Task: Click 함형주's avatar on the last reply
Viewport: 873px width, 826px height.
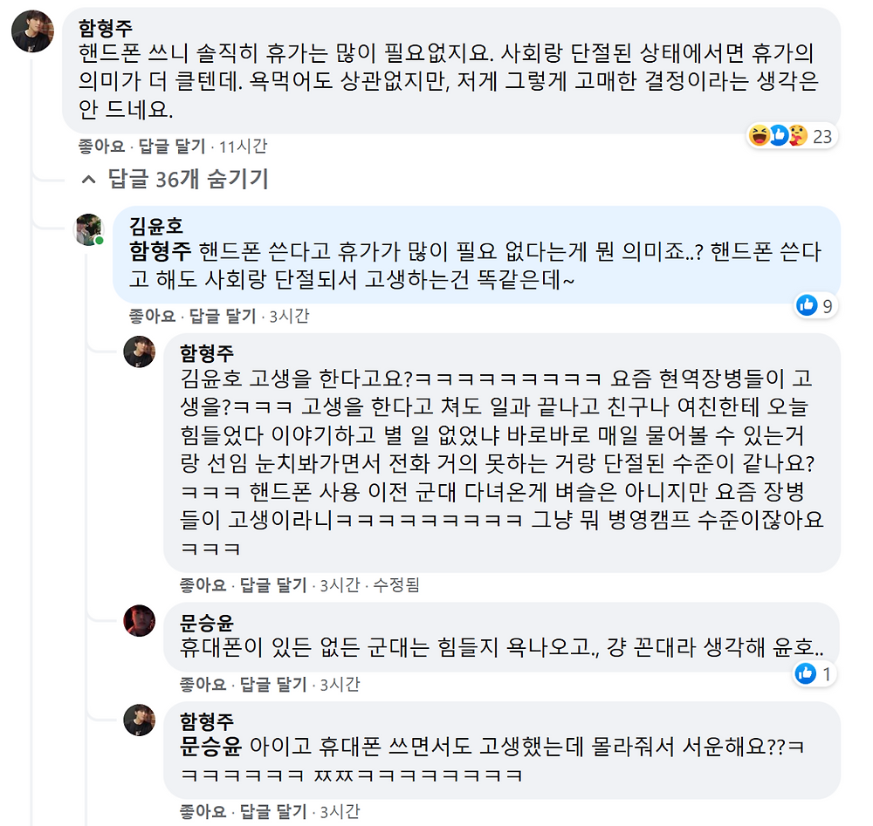Action: tap(141, 720)
